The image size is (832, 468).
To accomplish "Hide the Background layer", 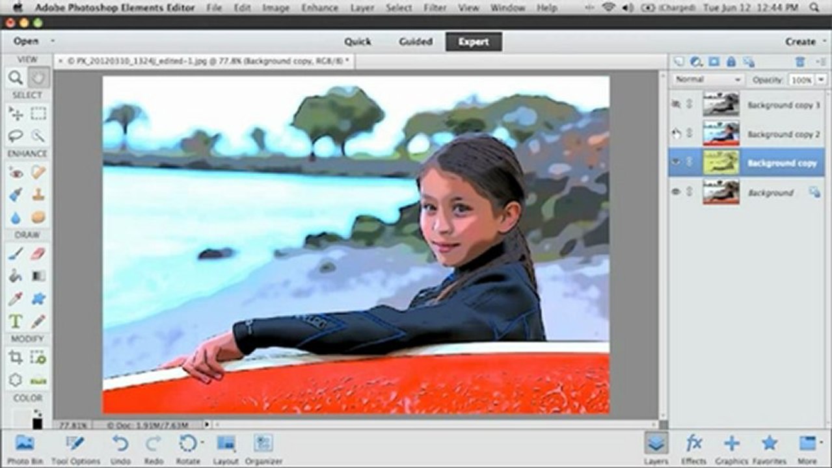I will 676,192.
